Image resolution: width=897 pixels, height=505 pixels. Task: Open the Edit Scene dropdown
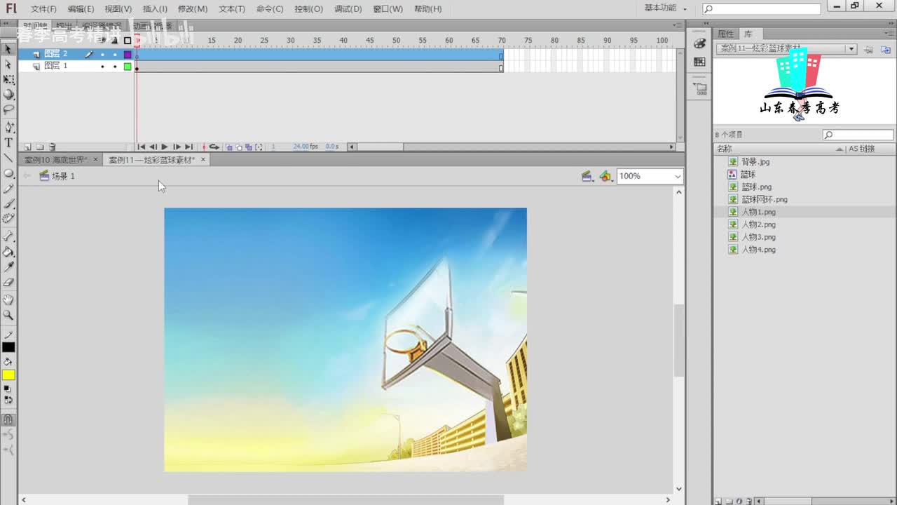tap(587, 176)
